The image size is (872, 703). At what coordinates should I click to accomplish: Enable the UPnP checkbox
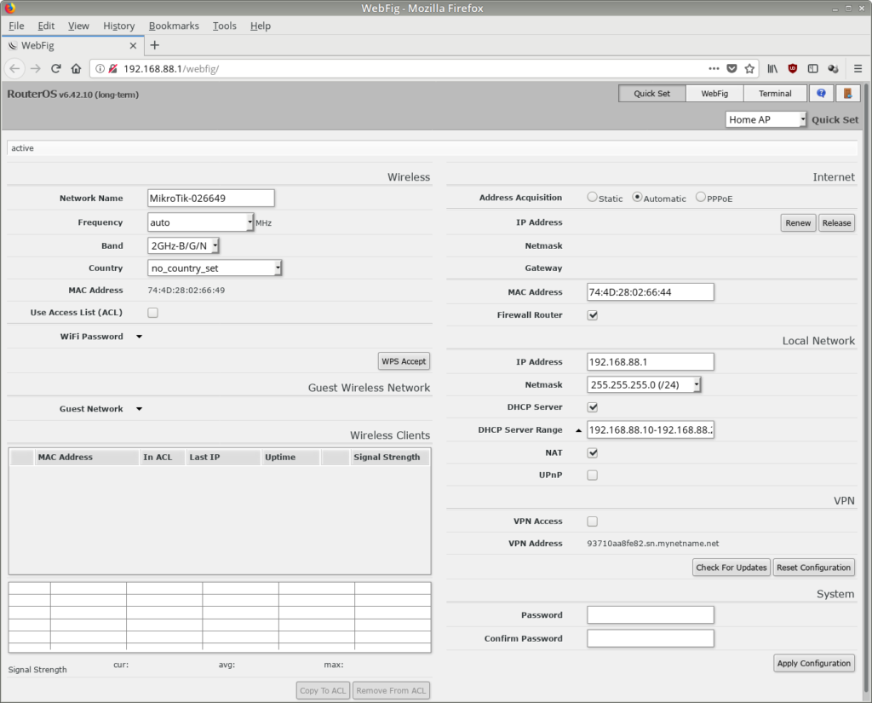(593, 475)
